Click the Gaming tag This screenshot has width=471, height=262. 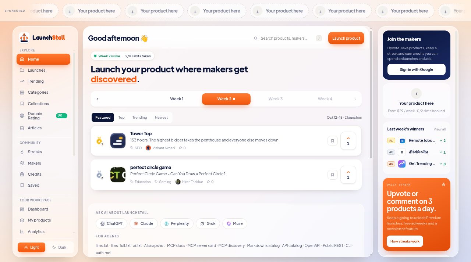163,182
